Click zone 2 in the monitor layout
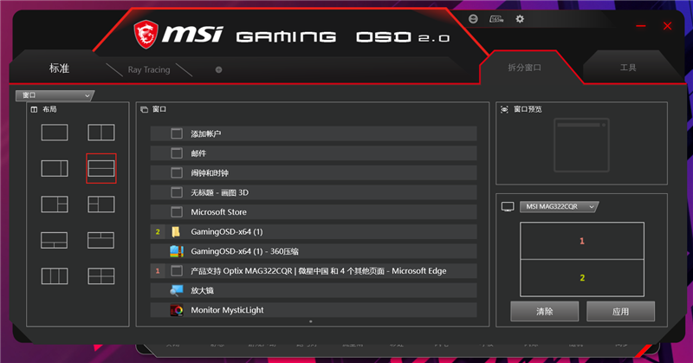Viewport: 693px width, 363px height. [x=582, y=278]
